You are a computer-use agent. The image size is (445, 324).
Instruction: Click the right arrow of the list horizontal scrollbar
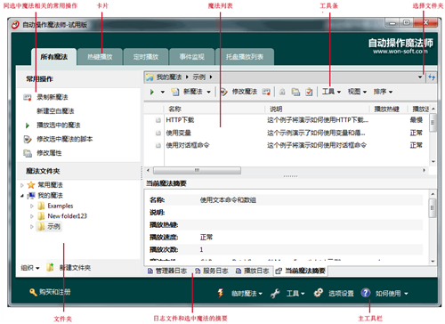point(424,170)
